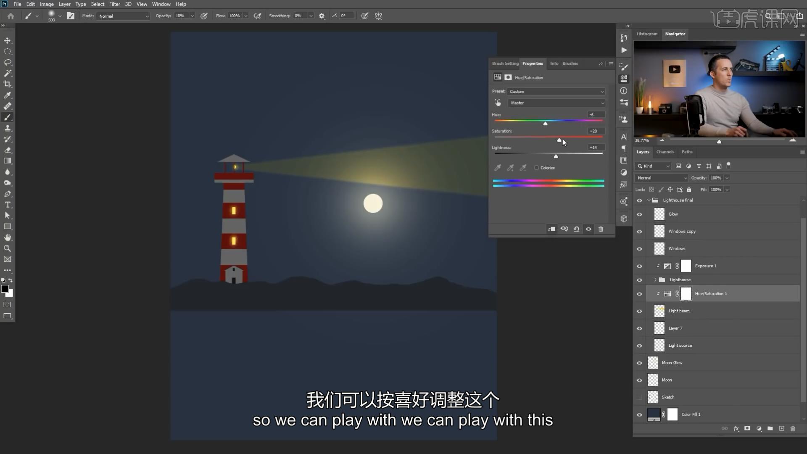
Task: Create a new layer from the Layers panel
Action: click(782, 428)
